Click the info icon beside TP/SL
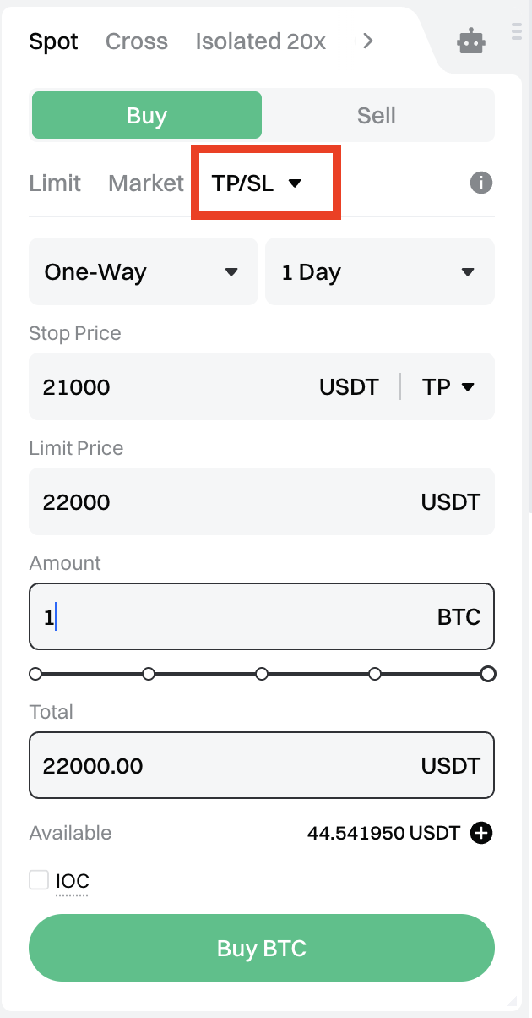This screenshot has width=532, height=1018. pos(480,183)
